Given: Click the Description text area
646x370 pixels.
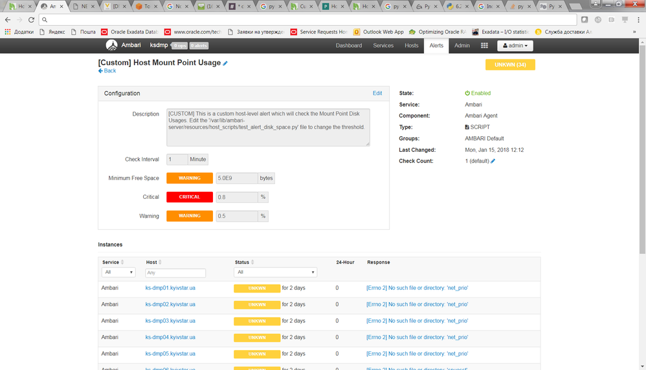Looking at the screenshot, I should pyautogui.click(x=268, y=127).
